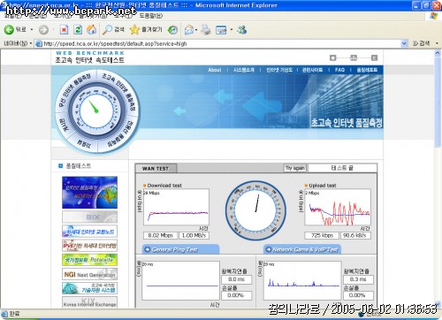Open the IPv6 차세대 인터넷망 banner
442x320 pixels.
pos(89,246)
